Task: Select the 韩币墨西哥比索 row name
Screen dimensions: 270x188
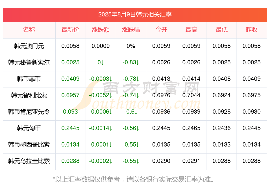Action: (x=29, y=145)
